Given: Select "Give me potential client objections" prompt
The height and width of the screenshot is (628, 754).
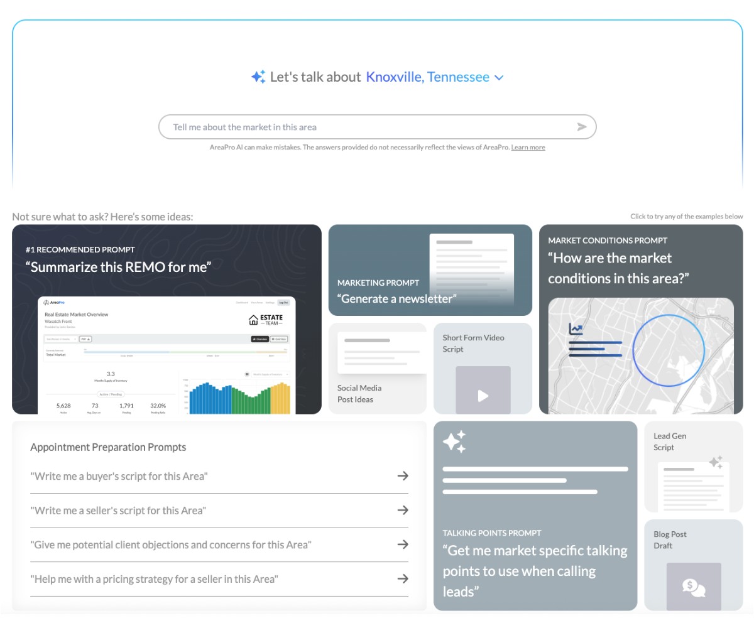Looking at the screenshot, I should (219, 544).
